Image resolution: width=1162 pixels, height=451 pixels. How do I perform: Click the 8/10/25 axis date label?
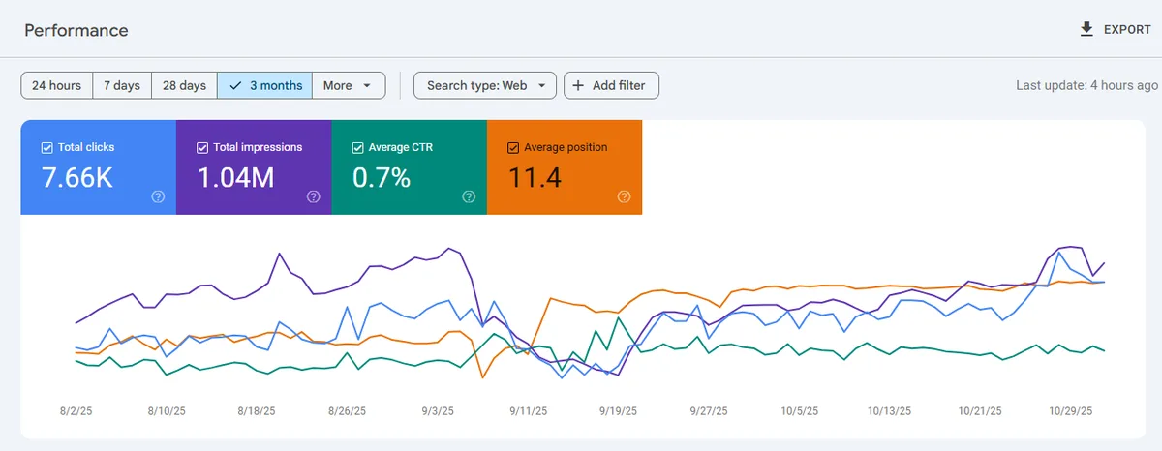pyautogui.click(x=167, y=411)
